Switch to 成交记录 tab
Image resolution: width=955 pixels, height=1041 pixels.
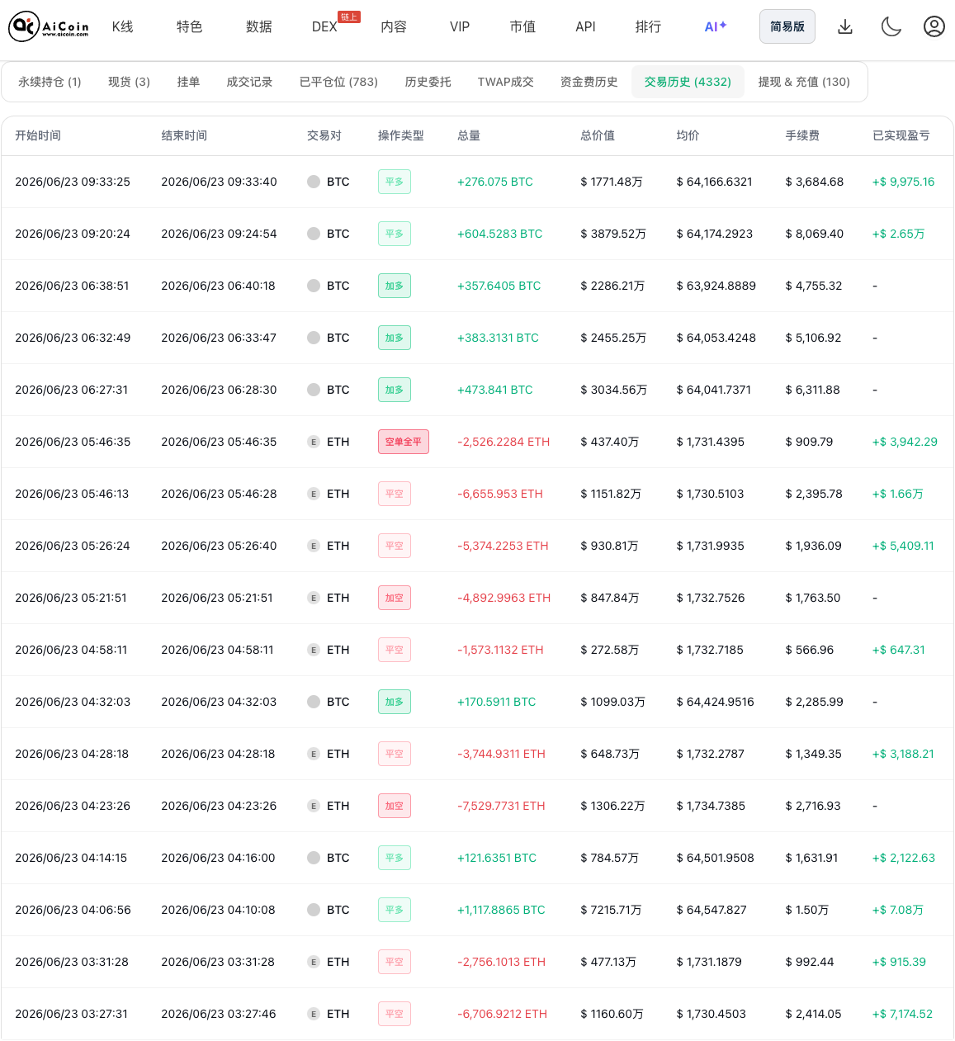tap(249, 82)
